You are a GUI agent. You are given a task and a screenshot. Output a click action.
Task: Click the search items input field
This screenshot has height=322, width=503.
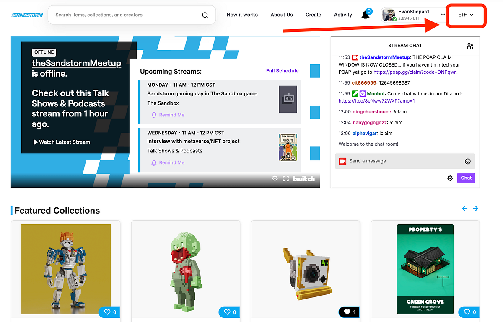tap(126, 15)
